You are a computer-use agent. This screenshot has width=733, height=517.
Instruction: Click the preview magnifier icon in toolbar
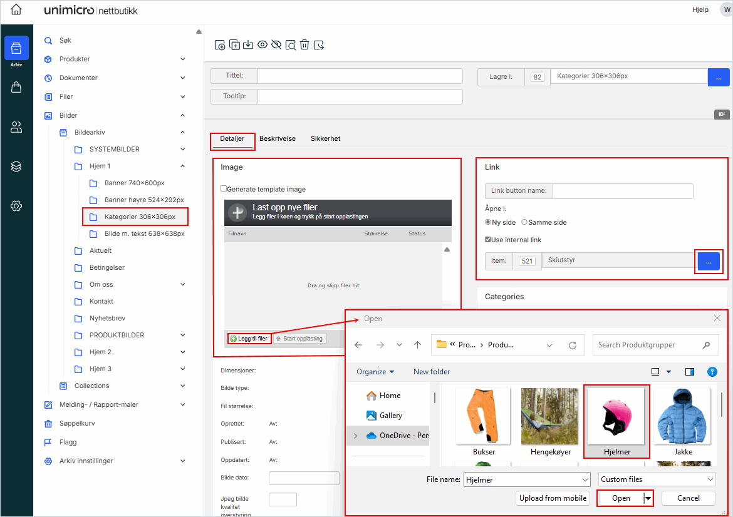[291, 44]
